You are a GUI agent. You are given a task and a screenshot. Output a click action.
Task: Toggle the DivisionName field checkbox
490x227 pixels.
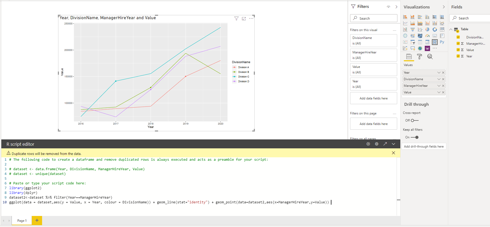(458, 37)
